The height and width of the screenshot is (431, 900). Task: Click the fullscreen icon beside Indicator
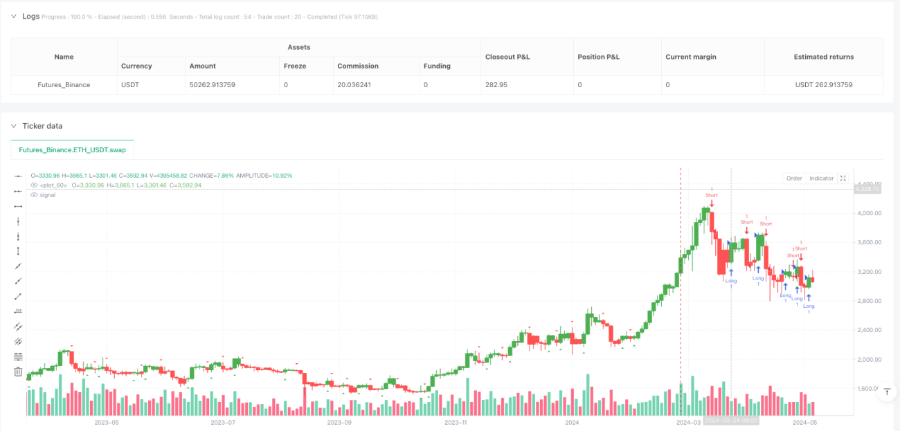pos(843,178)
